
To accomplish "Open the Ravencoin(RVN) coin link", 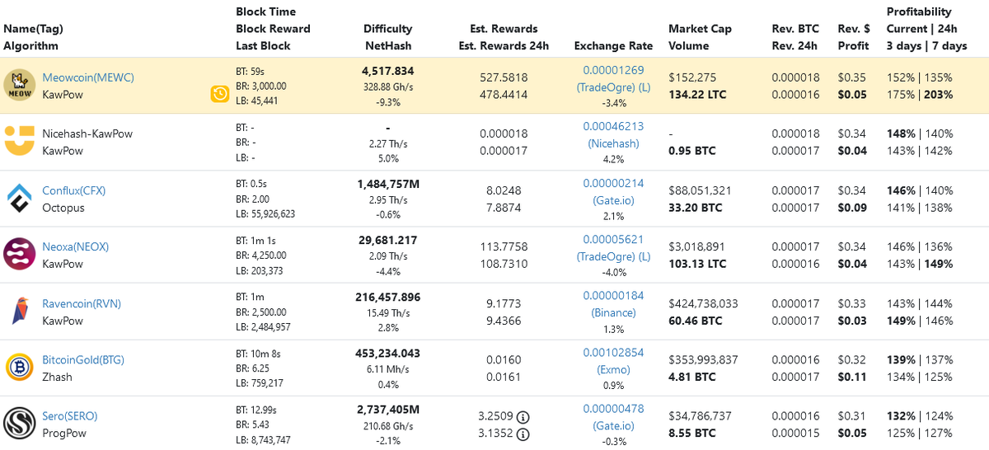I will (82, 303).
